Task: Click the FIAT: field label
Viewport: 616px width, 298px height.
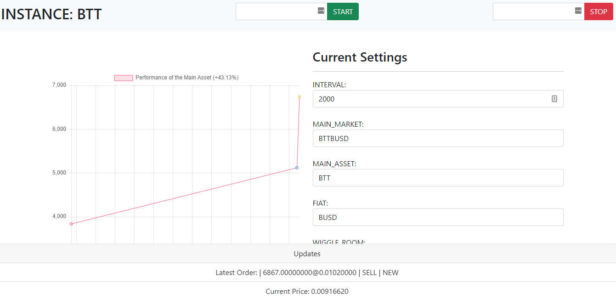Action: coord(320,203)
